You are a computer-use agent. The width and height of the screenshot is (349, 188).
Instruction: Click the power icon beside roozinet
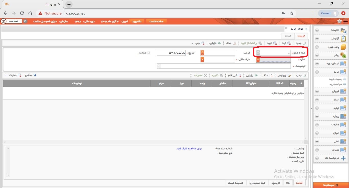point(4,21)
